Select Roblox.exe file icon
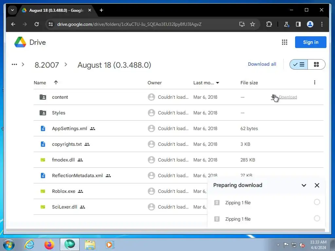This screenshot has width=335, height=251. (43, 191)
